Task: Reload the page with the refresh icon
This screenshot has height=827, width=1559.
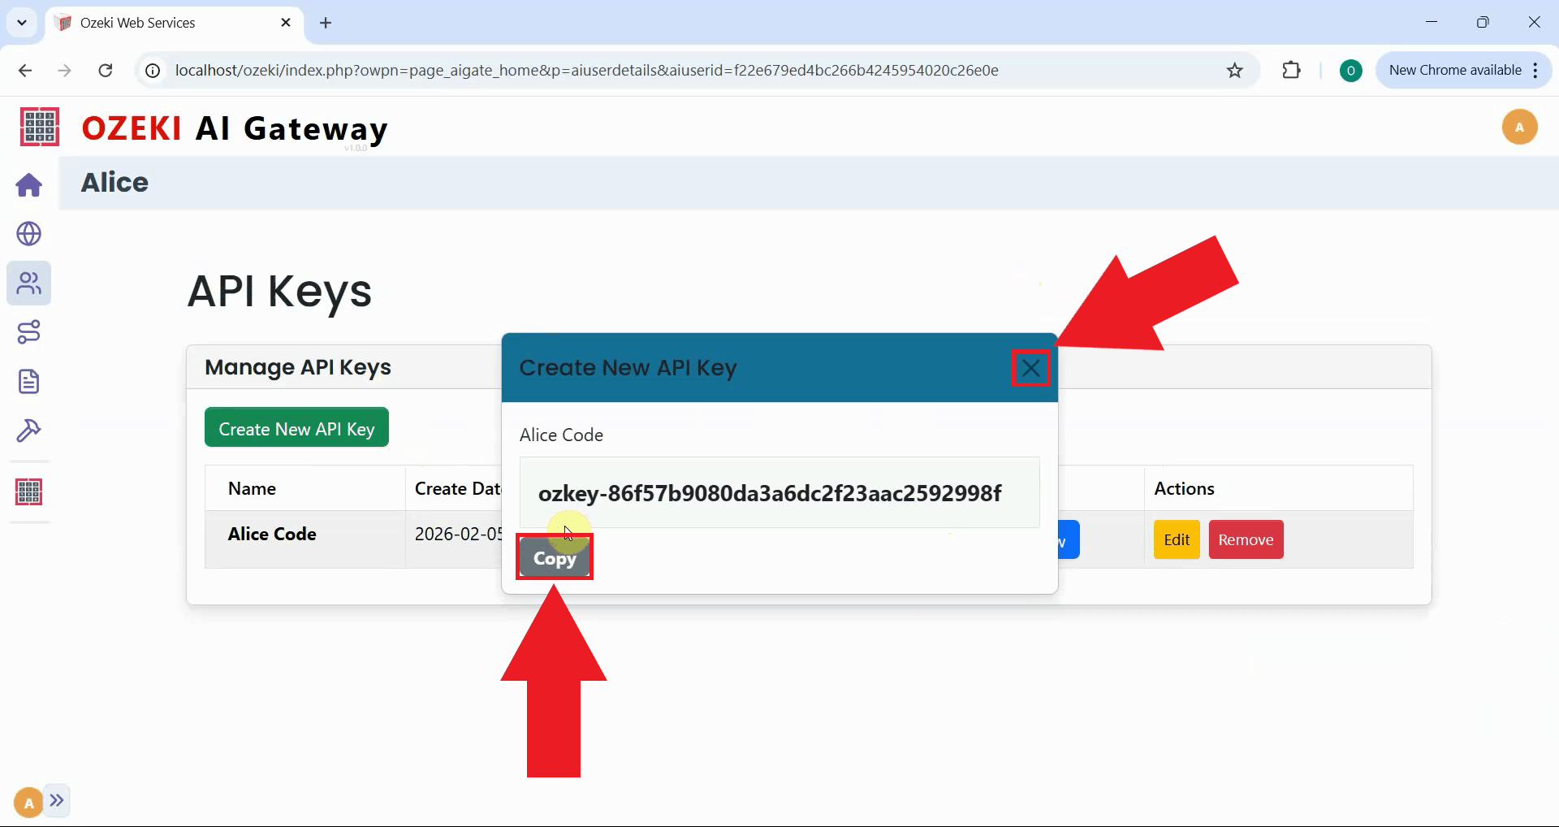Action: [106, 70]
